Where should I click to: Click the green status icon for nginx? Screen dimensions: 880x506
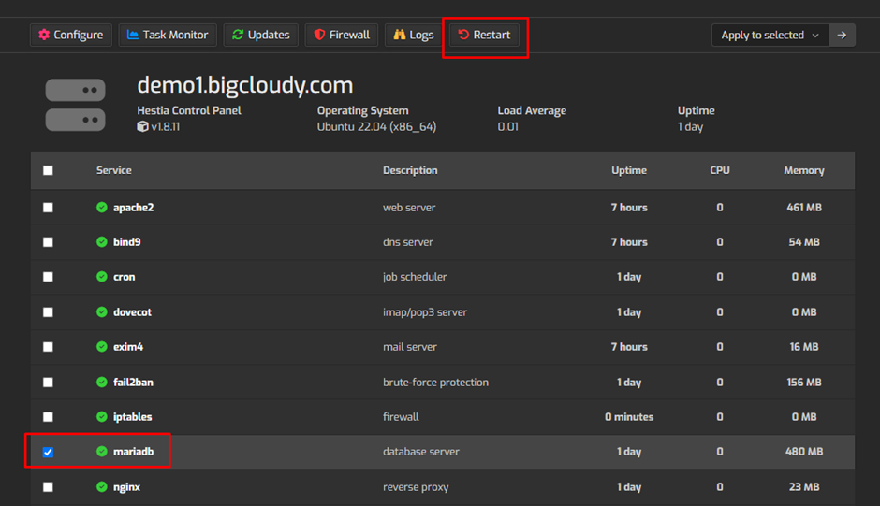coord(102,487)
